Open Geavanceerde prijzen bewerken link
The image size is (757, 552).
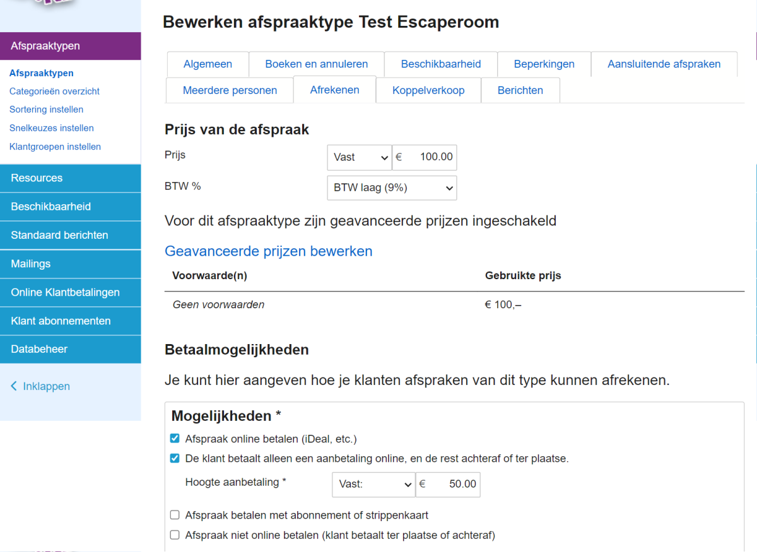click(x=269, y=251)
